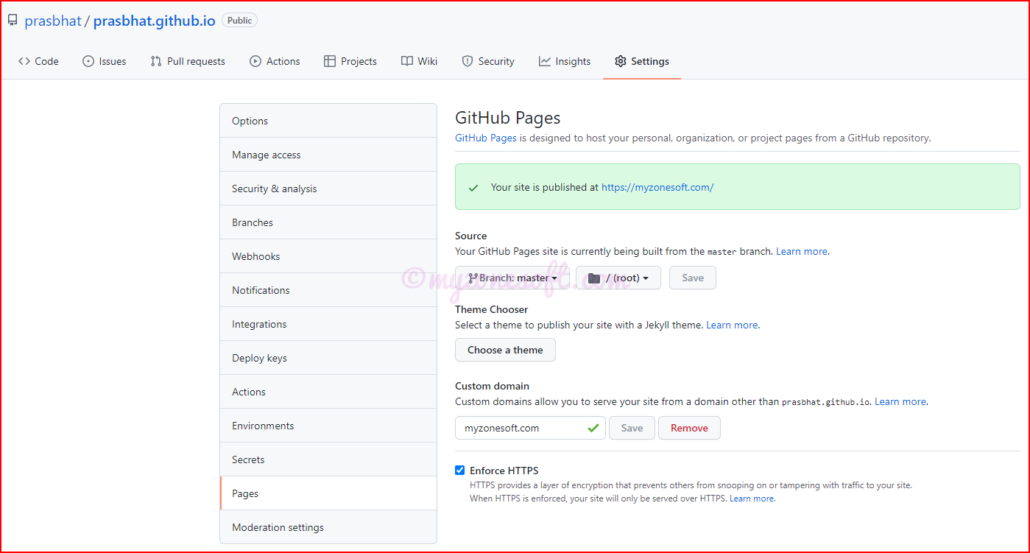Open the Wiki tab label
This screenshot has width=1030, height=553.
pos(428,61)
